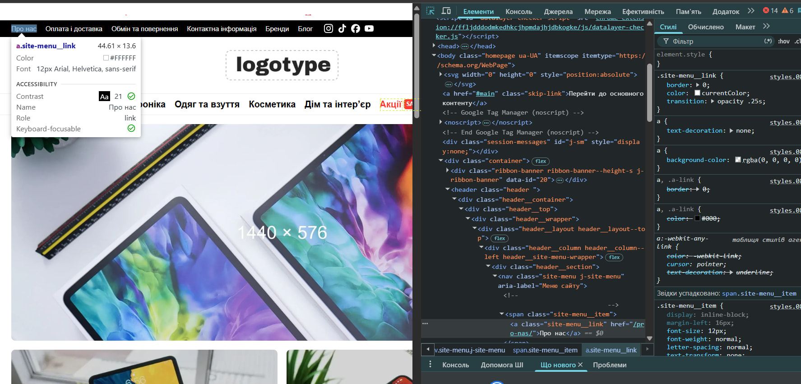The image size is (801, 384).
Task: Open the Макет styles tab
Action: [745, 27]
